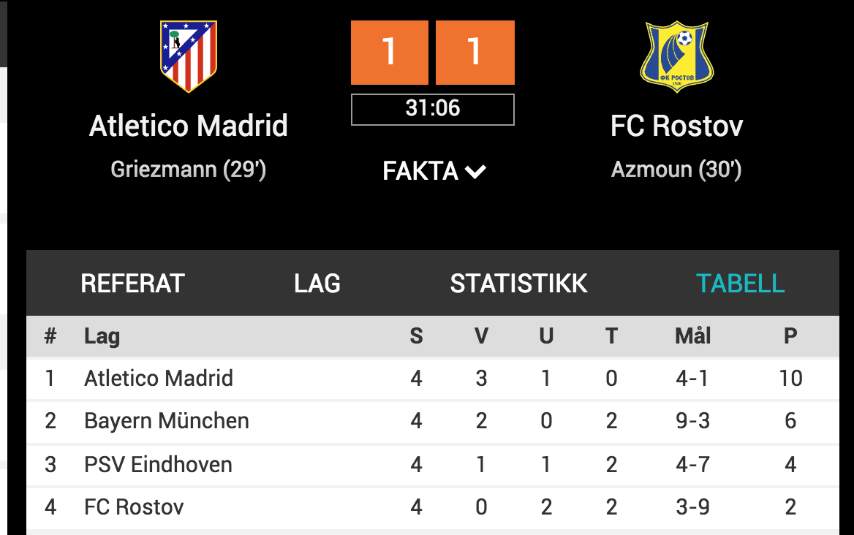Viewport: 854px width, 535px height.
Task: Click the home team orange score box
Action: click(390, 52)
